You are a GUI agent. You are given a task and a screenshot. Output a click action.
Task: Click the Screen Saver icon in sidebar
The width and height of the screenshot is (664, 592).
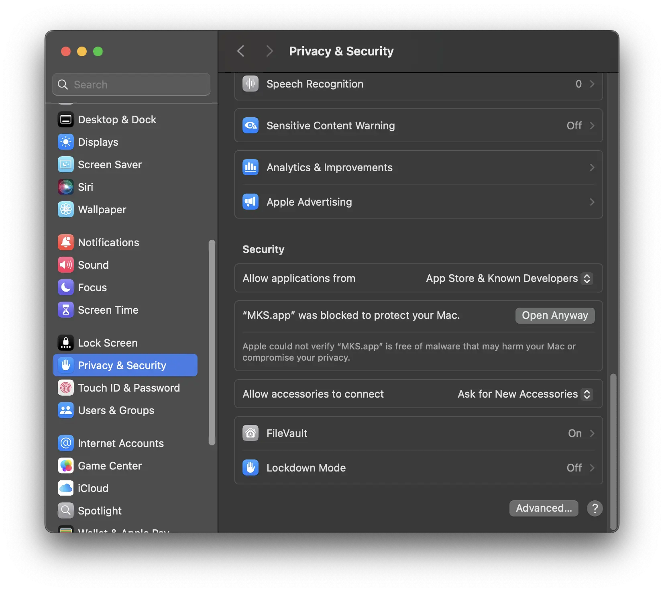[66, 165]
